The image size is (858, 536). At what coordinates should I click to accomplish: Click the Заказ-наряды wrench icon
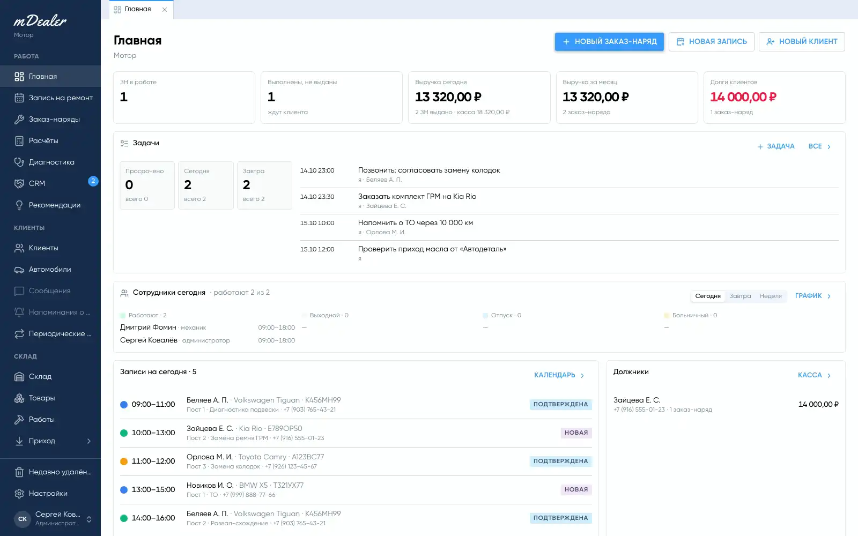(x=19, y=119)
